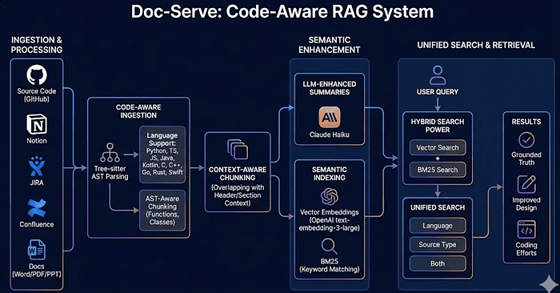Screen dimensions: 560x293
Task: Click the Coding Efforts code icon
Action: pos(526,230)
